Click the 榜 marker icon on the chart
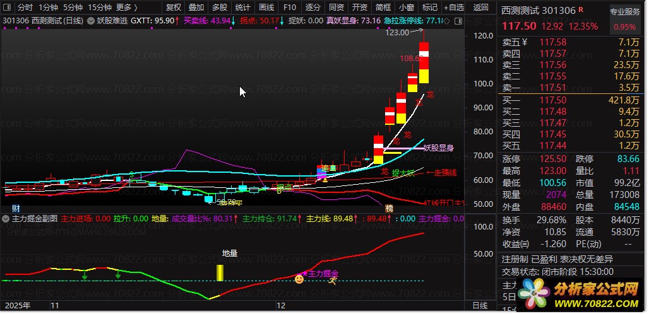This screenshot has width=649, height=314. coord(388,207)
